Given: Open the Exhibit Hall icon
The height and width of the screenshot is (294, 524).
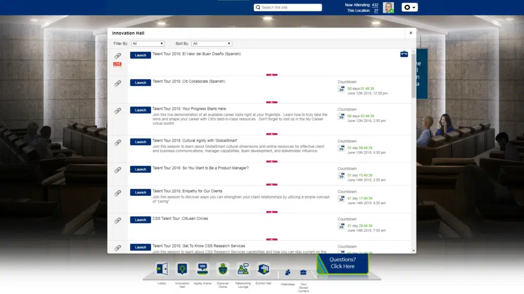Looking at the screenshot, I should pos(264,269).
